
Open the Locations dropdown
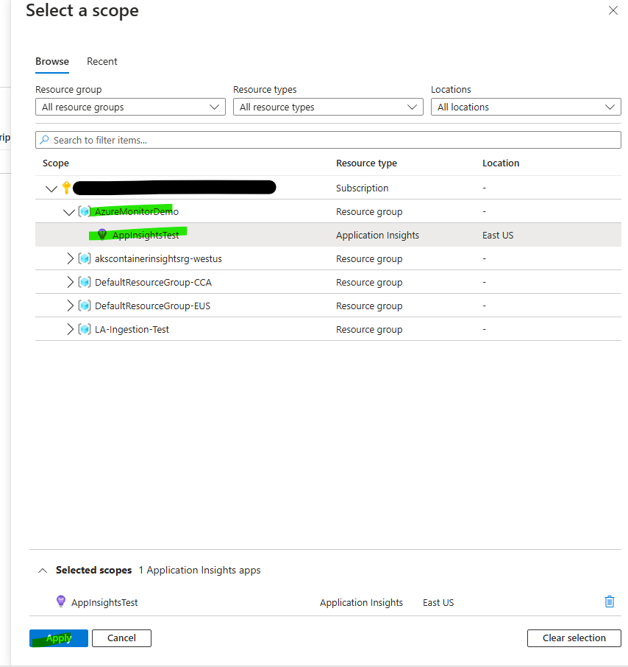pyautogui.click(x=526, y=107)
